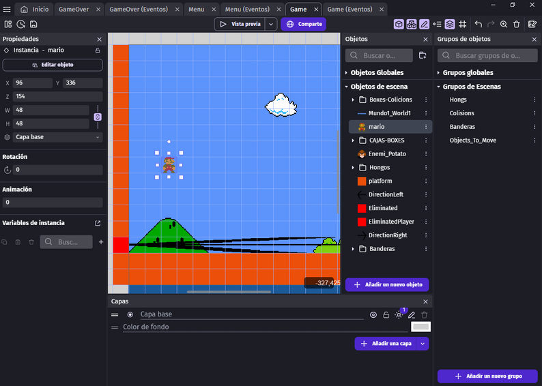This screenshot has width=542, height=386.
Task: Open the Capa base layer dropdown
Action: point(58,137)
